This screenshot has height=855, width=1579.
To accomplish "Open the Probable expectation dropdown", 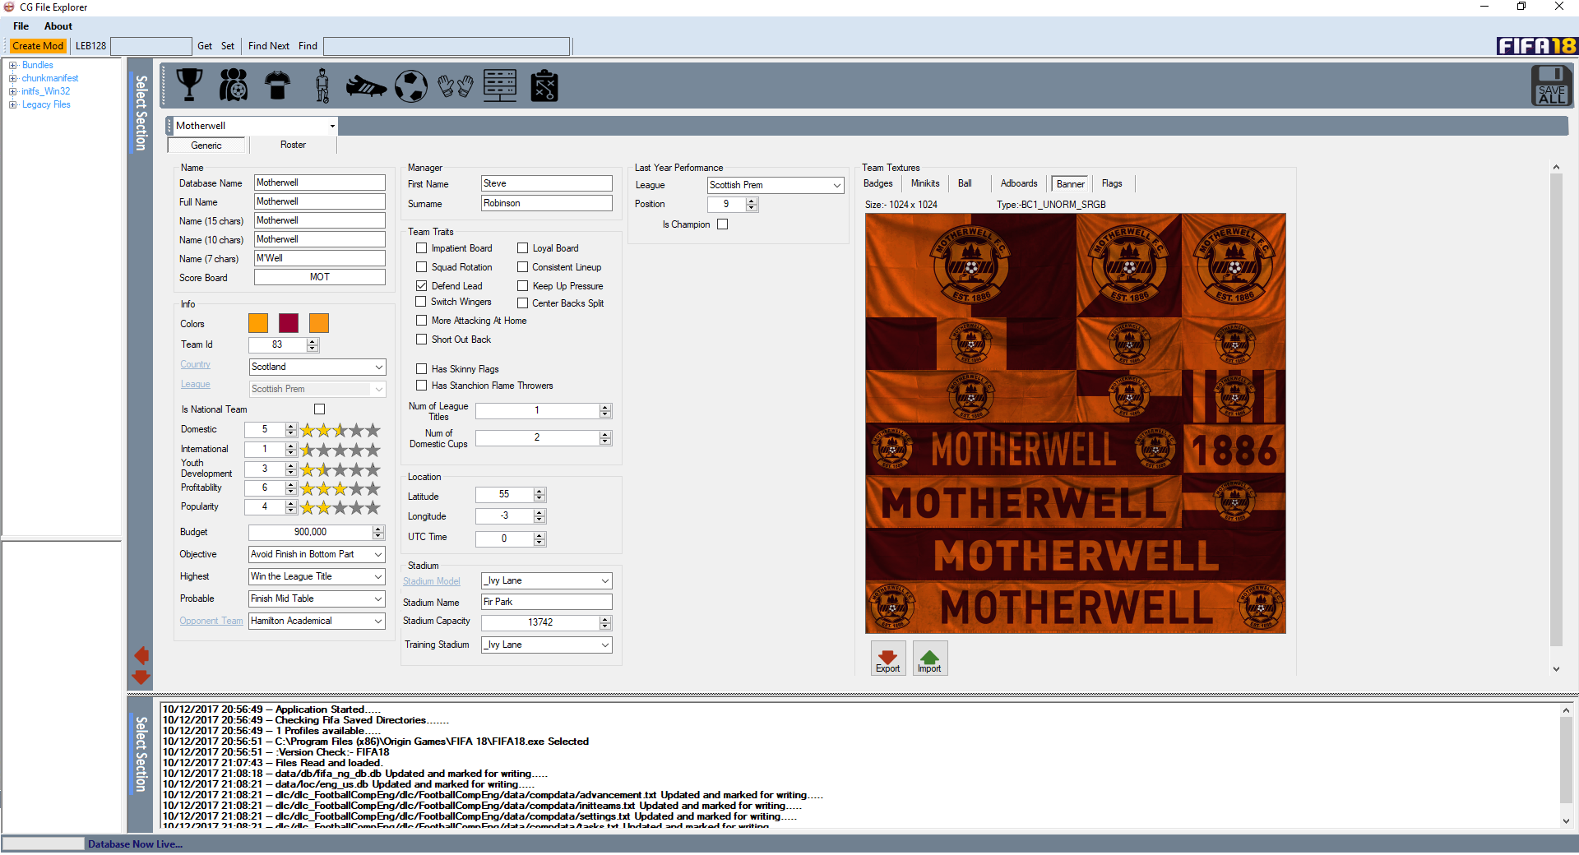I will coord(378,598).
